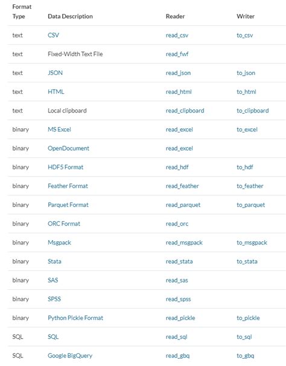Open the to_parquet writer link
Image resolution: width=286 pixels, height=366 pixels.
[x=251, y=205]
